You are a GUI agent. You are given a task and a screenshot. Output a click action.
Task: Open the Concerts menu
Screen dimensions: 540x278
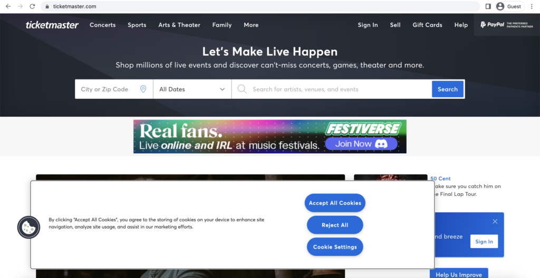point(102,25)
